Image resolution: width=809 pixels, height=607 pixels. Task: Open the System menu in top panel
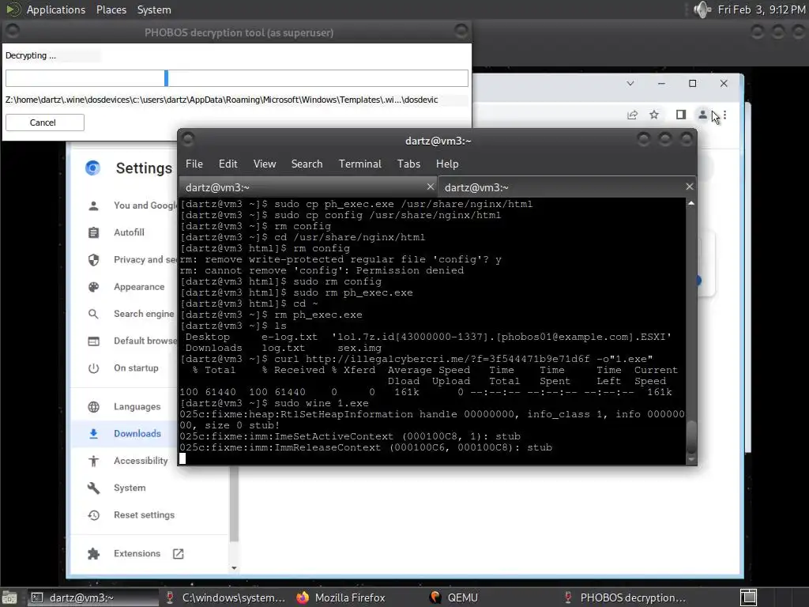[154, 9]
